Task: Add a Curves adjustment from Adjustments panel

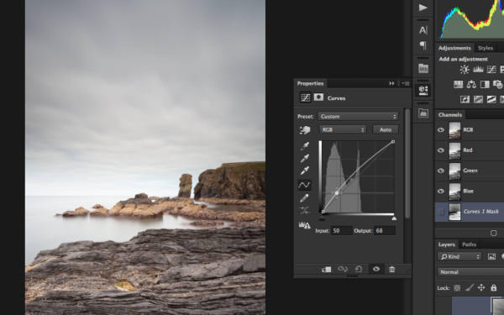Action: (491, 69)
